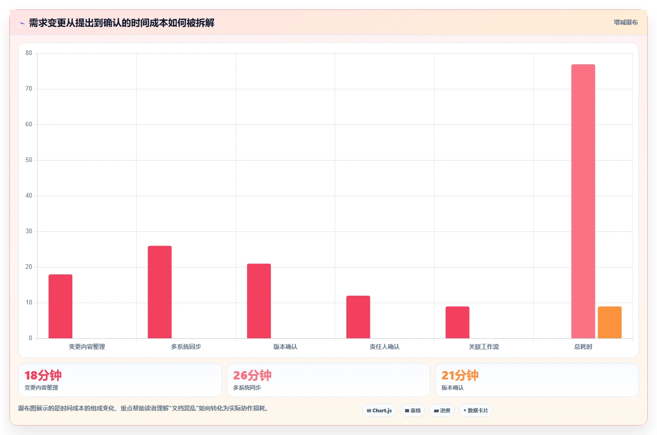Image resolution: width=657 pixels, height=435 pixels.
Task: Click the 变更内容整理 bar in chart
Action: [x=60, y=306]
